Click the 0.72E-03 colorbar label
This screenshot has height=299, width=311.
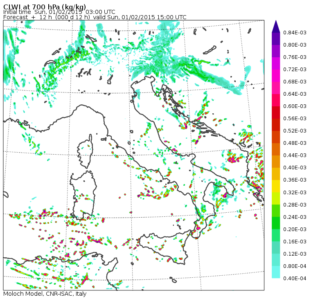[295, 70]
